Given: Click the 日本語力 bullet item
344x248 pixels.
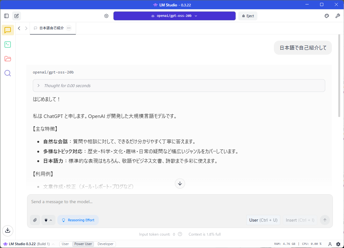Looking at the screenshot, I should pyautogui.click(x=131, y=161).
